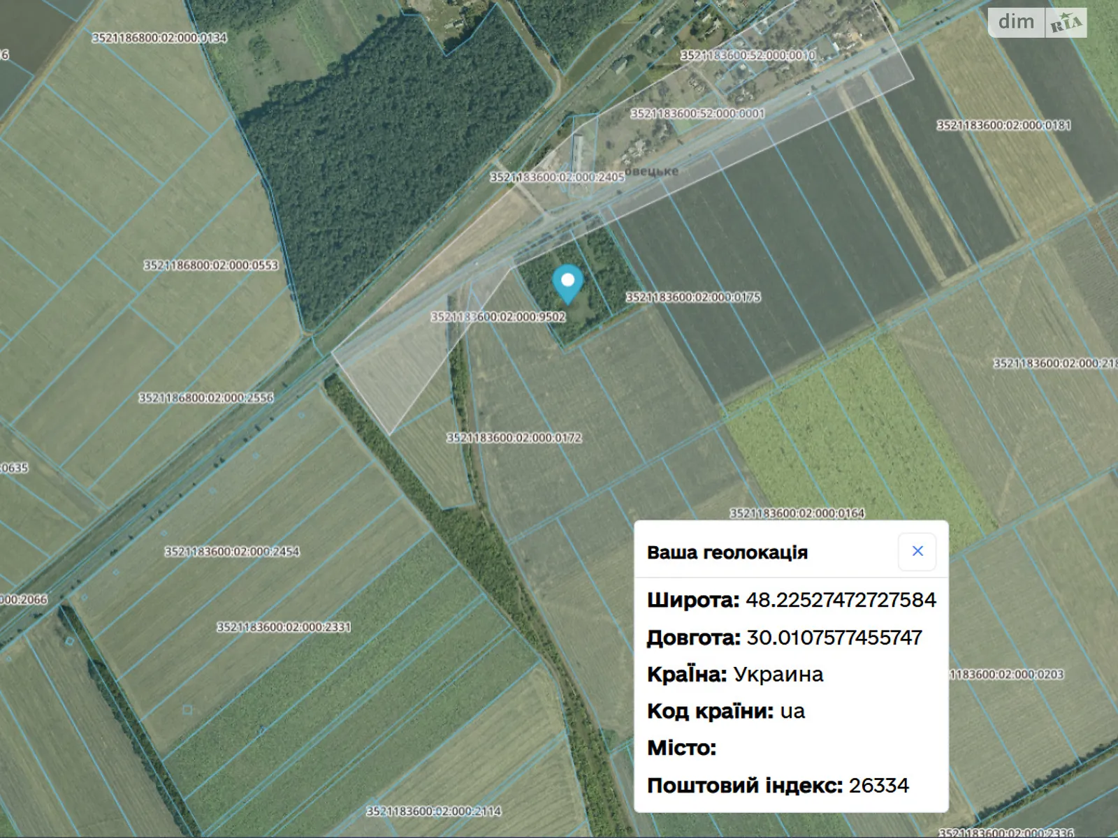Click parcel label 3521183600:02:000:0175
1118x838 pixels.
click(x=693, y=297)
